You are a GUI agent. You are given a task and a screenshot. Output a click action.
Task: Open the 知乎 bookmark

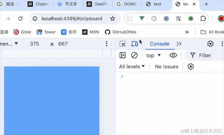(69, 32)
